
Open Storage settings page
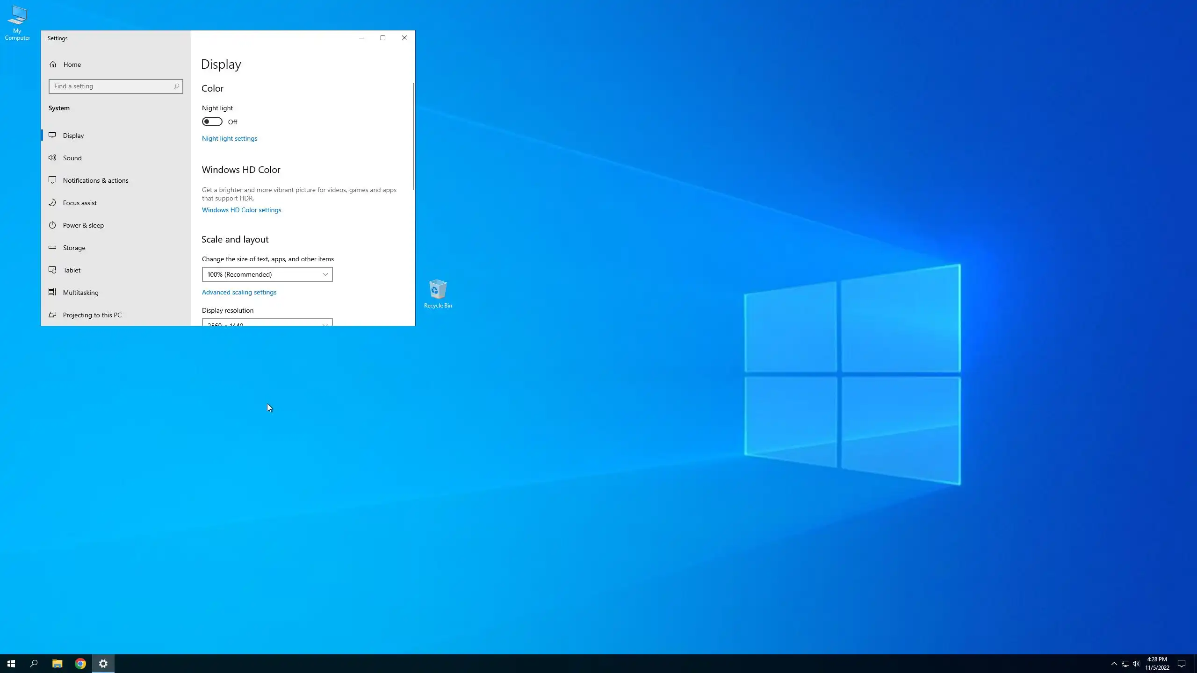point(74,248)
